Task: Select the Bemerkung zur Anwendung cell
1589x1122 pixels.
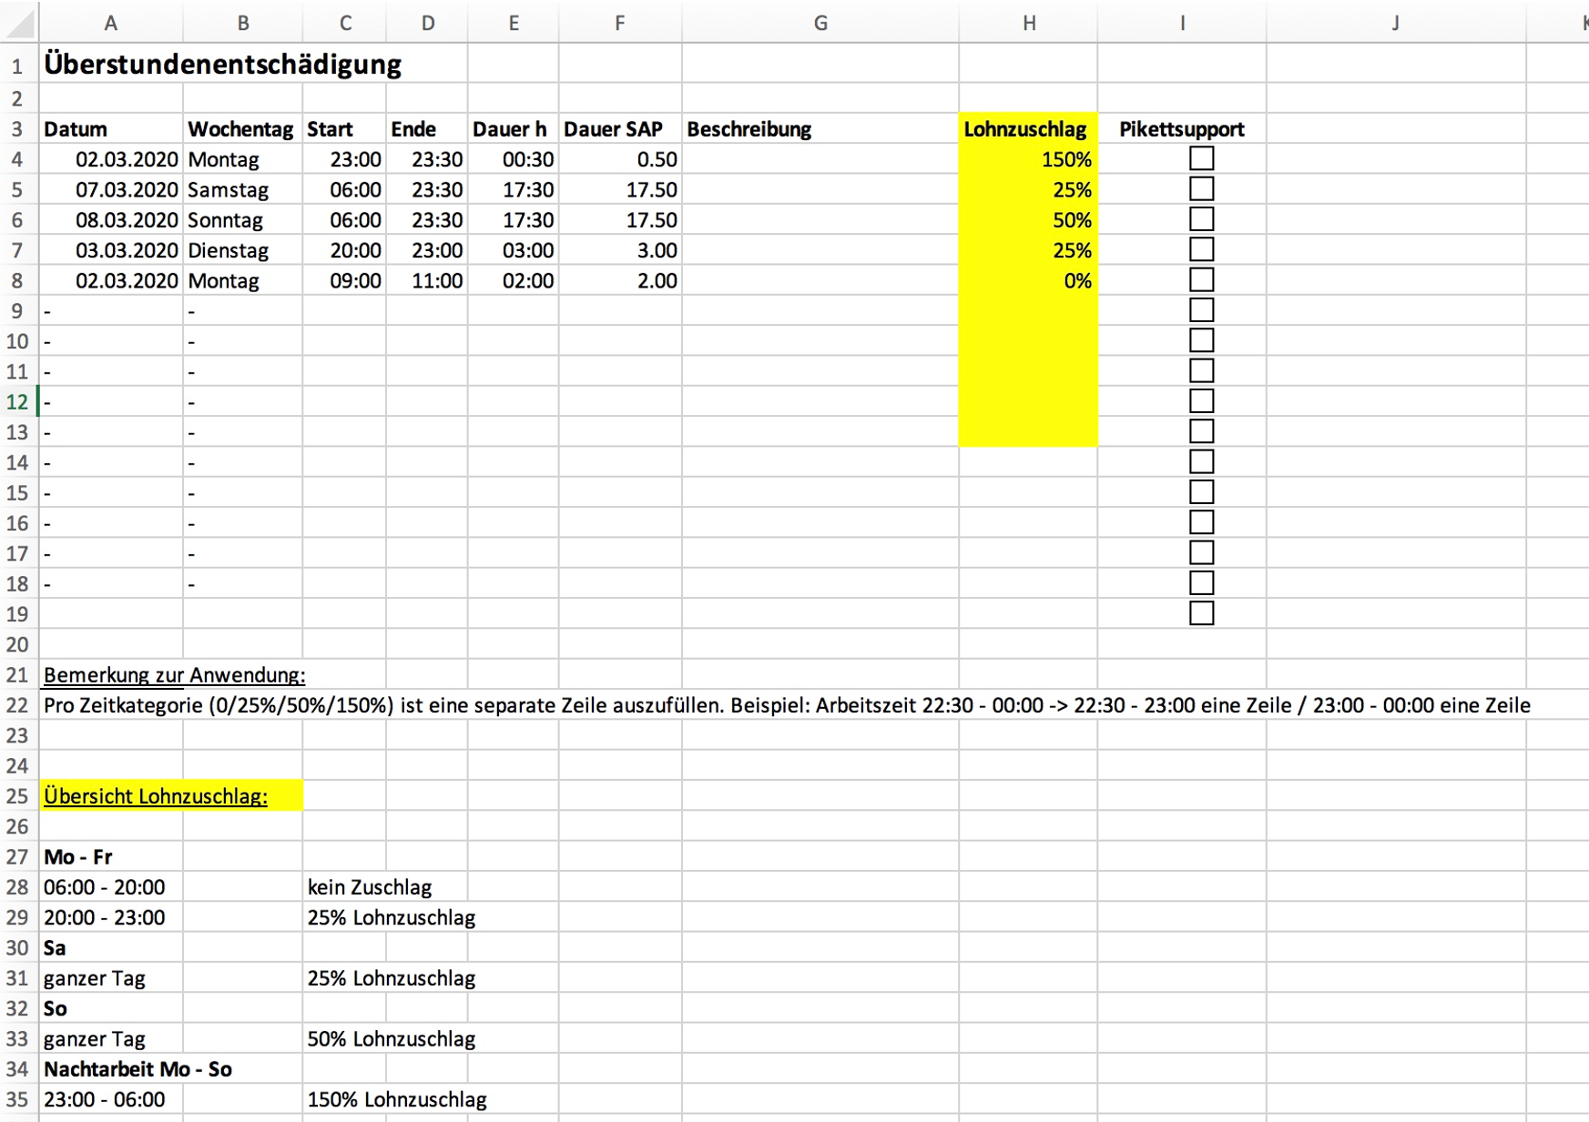Action: tap(174, 675)
